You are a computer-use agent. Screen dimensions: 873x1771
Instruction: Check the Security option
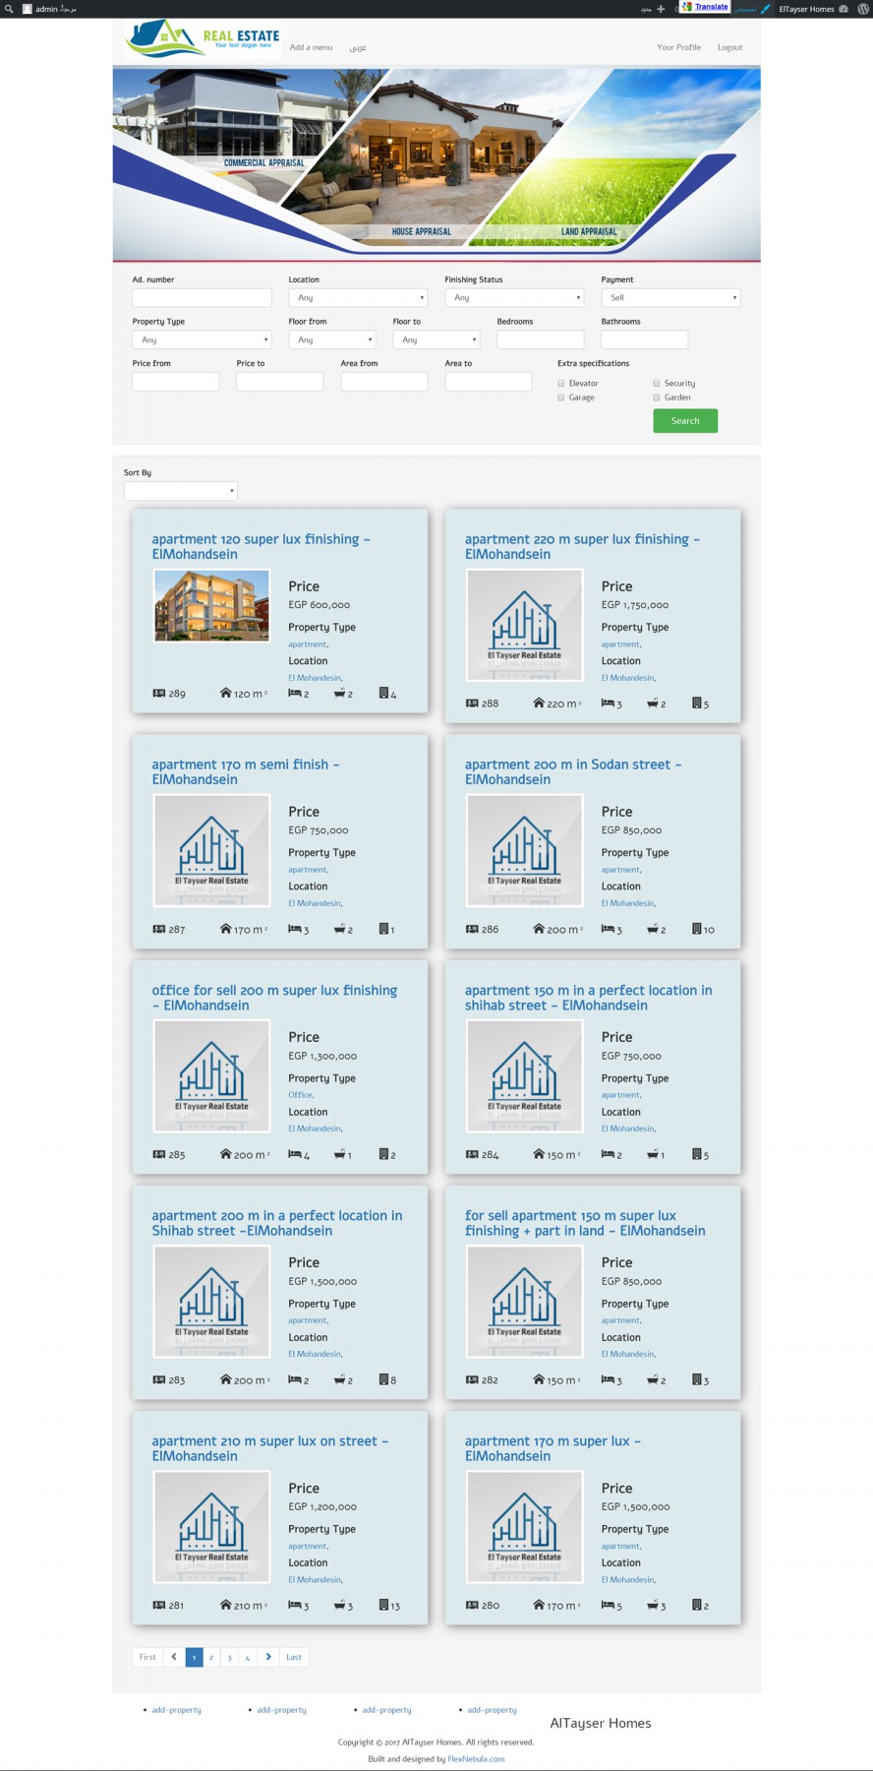tap(657, 384)
